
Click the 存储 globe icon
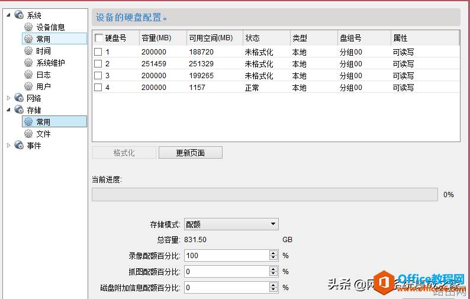[19, 110]
